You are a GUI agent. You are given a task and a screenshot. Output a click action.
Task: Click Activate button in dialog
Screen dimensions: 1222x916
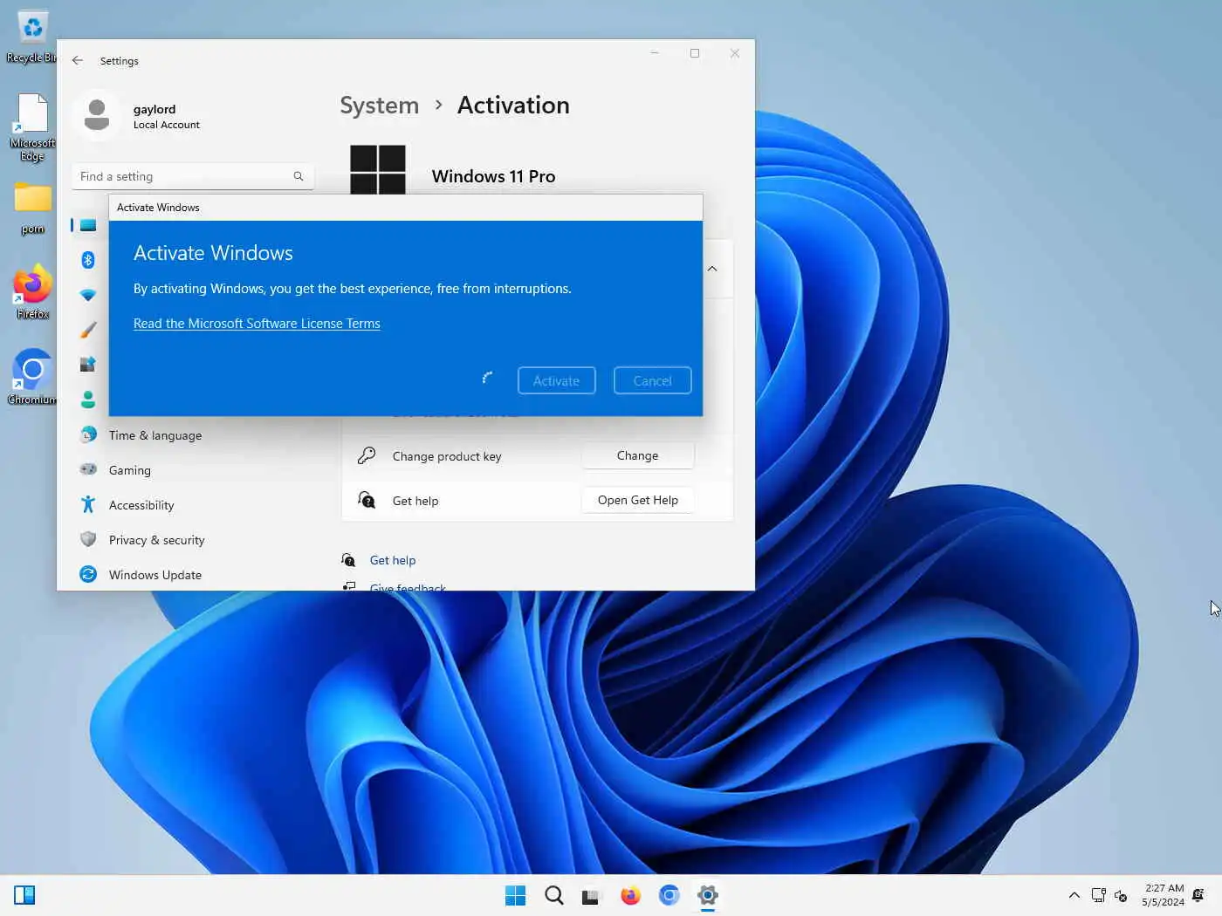[x=557, y=380]
